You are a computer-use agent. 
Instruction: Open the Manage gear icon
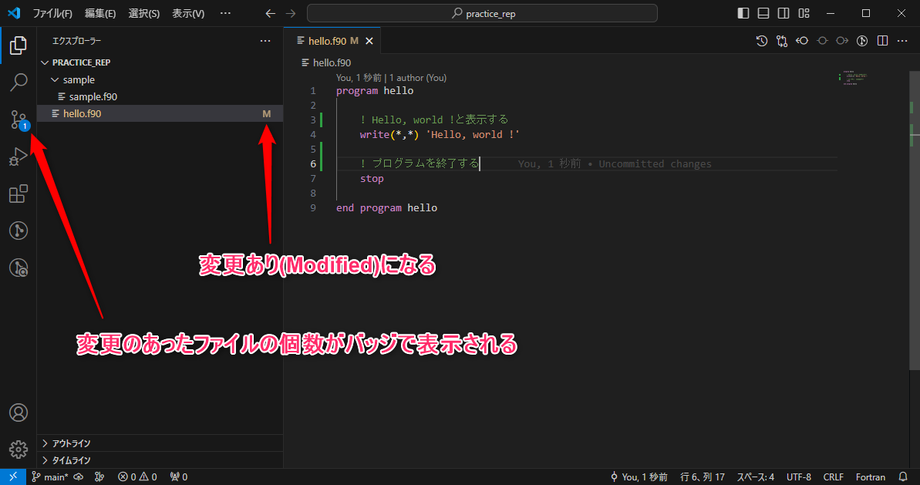click(19, 450)
